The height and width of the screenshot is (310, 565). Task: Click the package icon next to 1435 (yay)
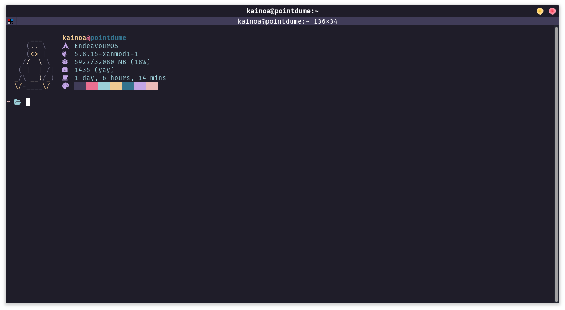[x=65, y=70]
